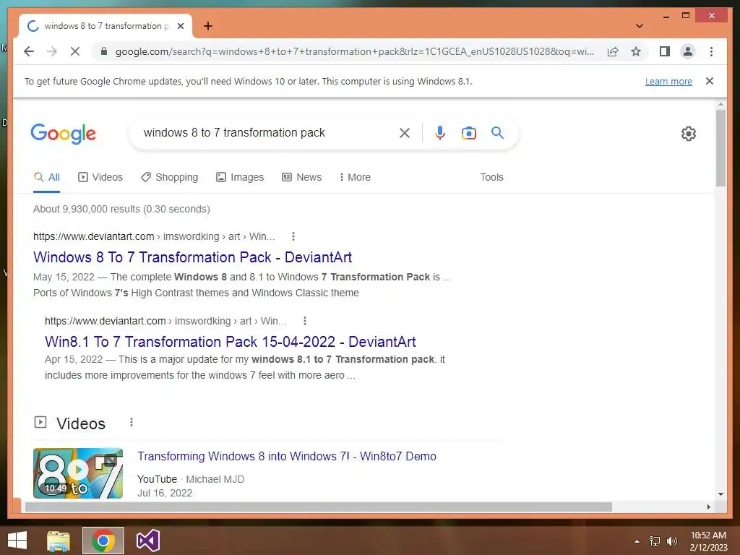Start a voice search with microphone
The width and height of the screenshot is (740, 555).
coord(440,133)
